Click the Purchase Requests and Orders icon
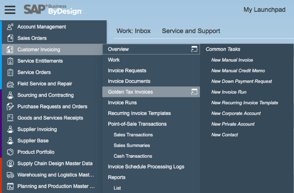The image size is (294, 193). 10,106
